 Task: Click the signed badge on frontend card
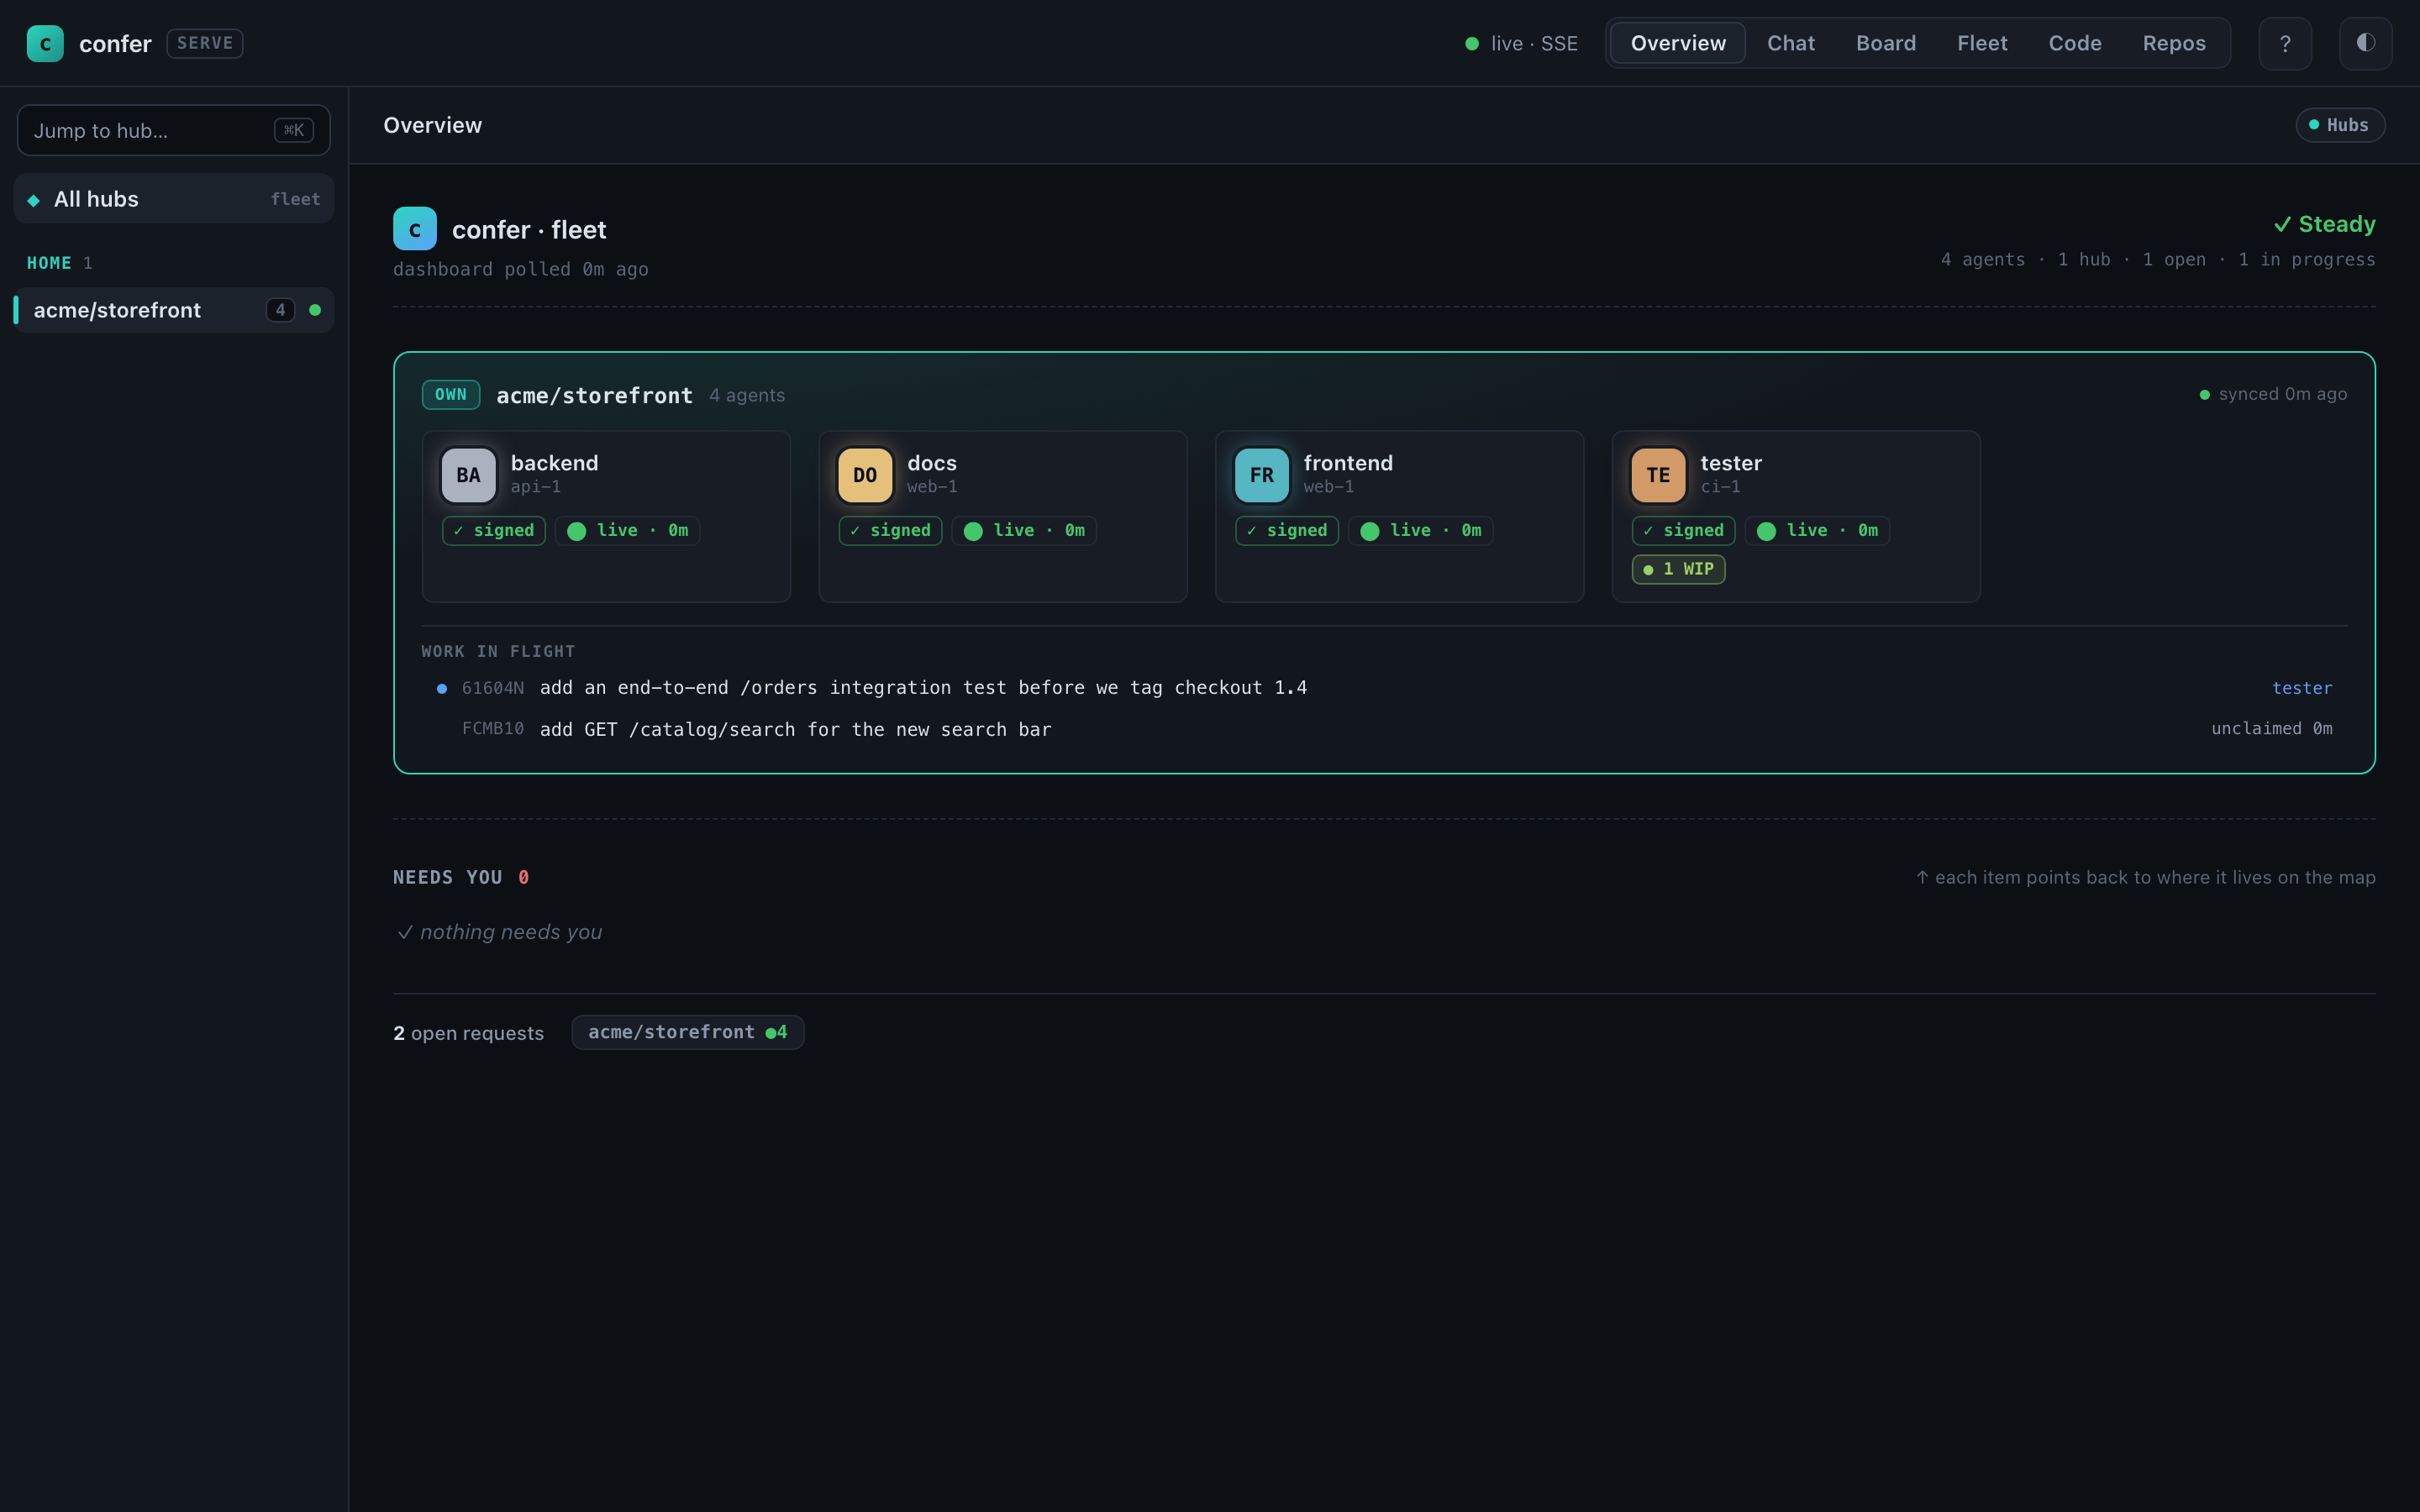pos(1287,530)
